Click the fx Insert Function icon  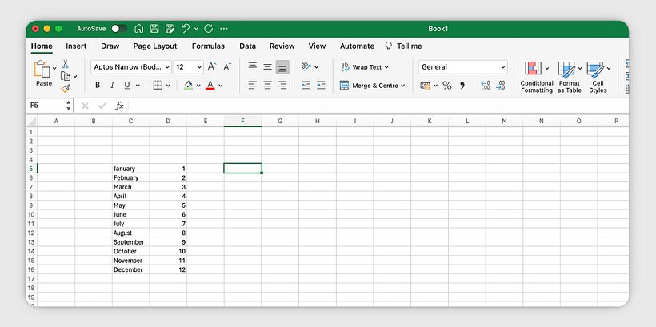pos(120,106)
